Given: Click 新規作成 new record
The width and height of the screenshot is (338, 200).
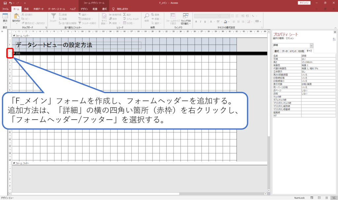Looking at the screenshot, I should (x=115, y=14).
